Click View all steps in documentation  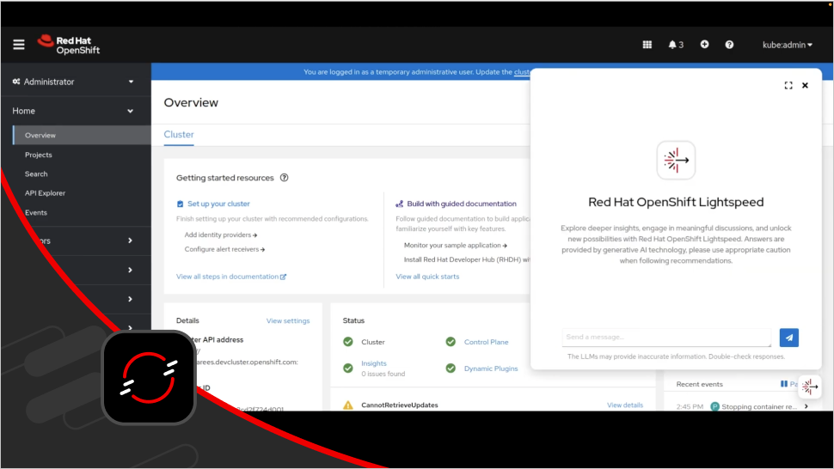pos(230,277)
